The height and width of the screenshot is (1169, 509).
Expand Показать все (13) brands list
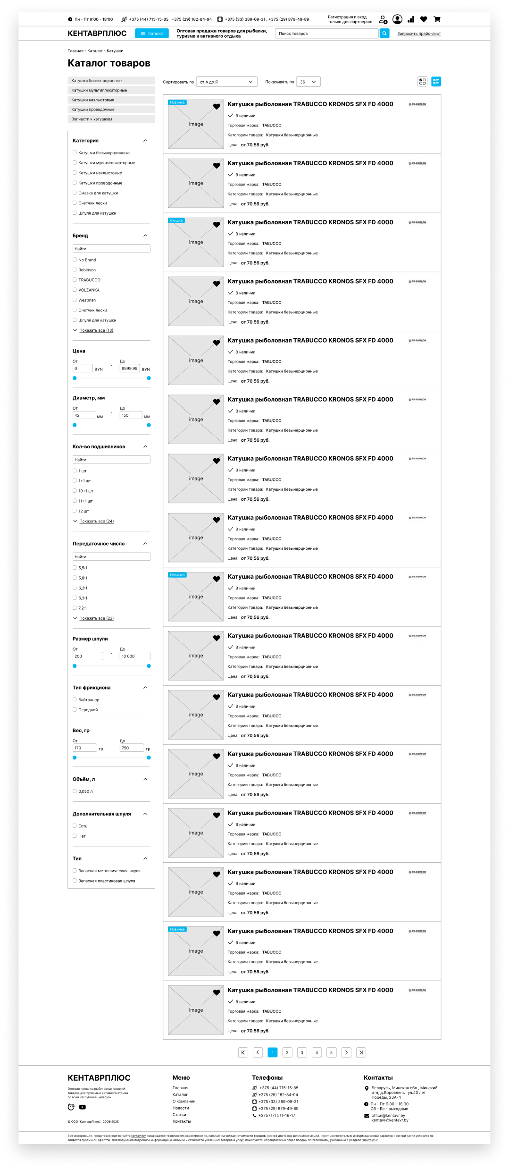tap(96, 330)
